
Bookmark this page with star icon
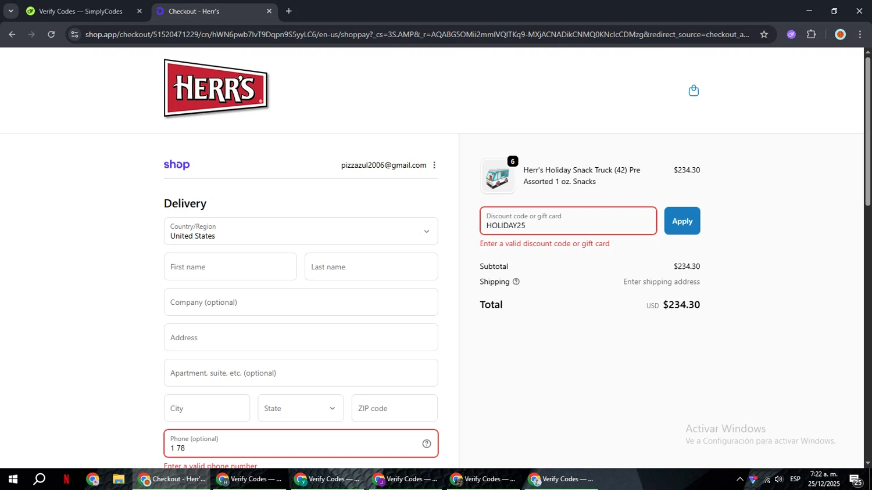[x=764, y=34]
